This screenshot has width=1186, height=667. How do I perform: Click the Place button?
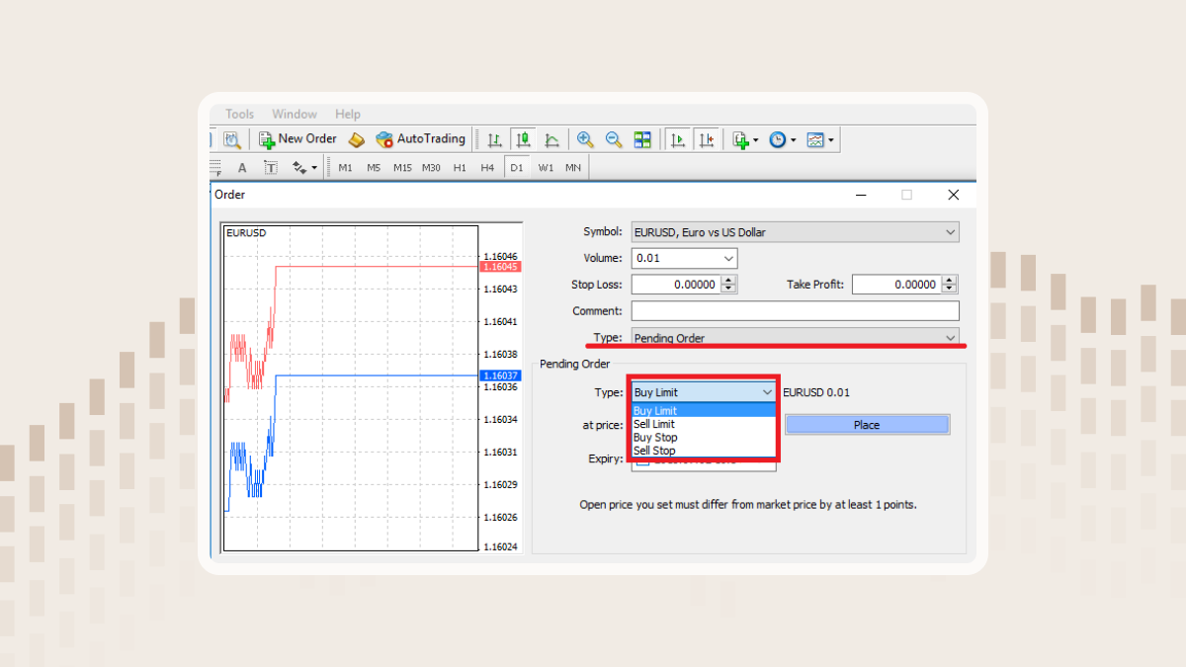point(867,425)
